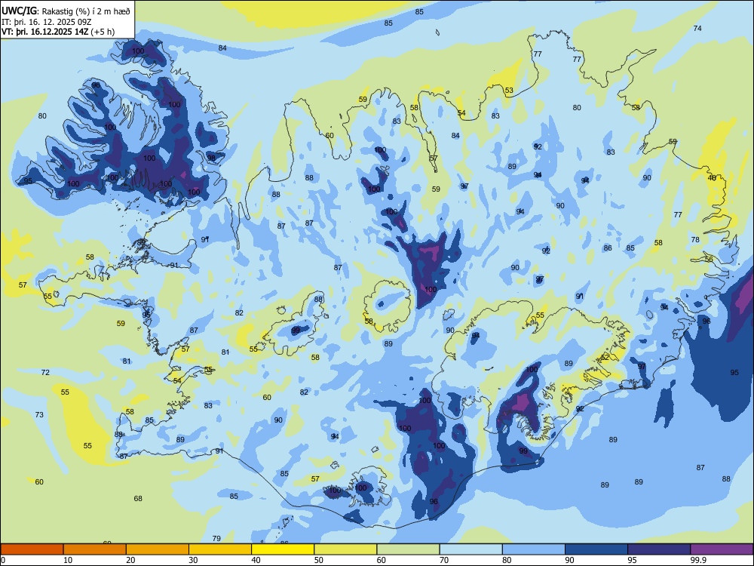Image resolution: width=754 pixels, height=566 pixels.
Task: Click the 30–40 golden legend swatch
Action: pos(220,549)
